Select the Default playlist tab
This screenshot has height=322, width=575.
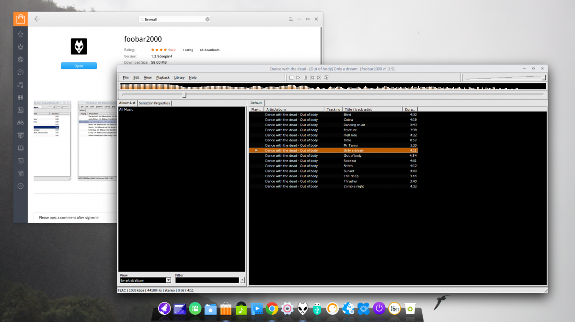click(x=256, y=103)
